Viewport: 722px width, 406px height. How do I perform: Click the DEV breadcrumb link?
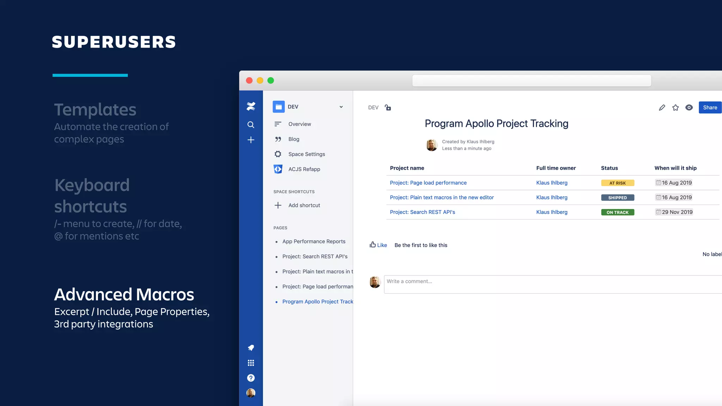pyautogui.click(x=373, y=107)
